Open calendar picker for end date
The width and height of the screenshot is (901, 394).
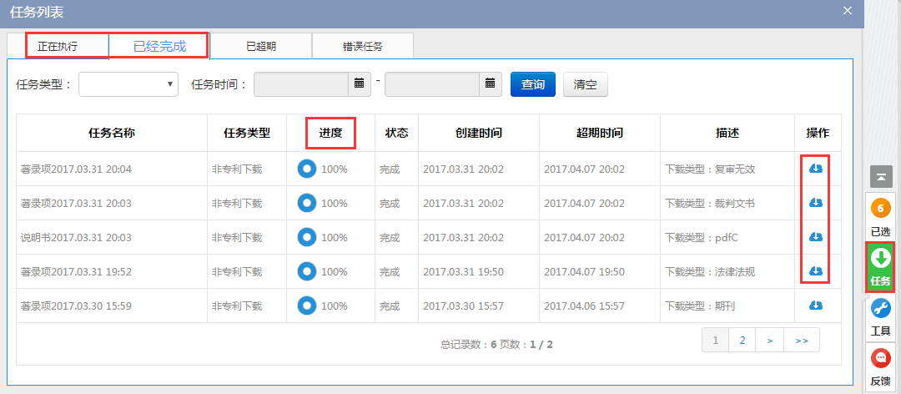491,84
